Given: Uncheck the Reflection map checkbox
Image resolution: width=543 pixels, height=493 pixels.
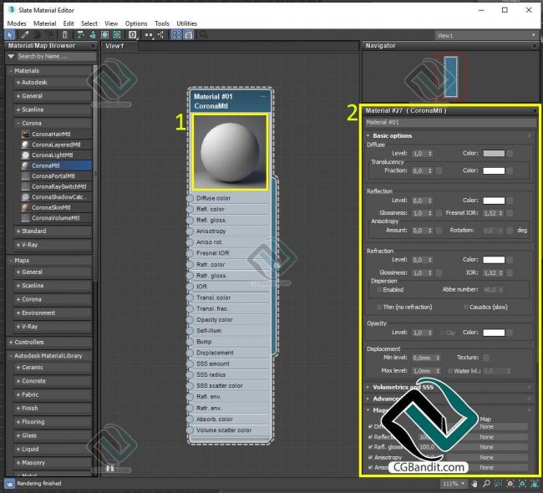Looking at the screenshot, I should [x=371, y=437].
